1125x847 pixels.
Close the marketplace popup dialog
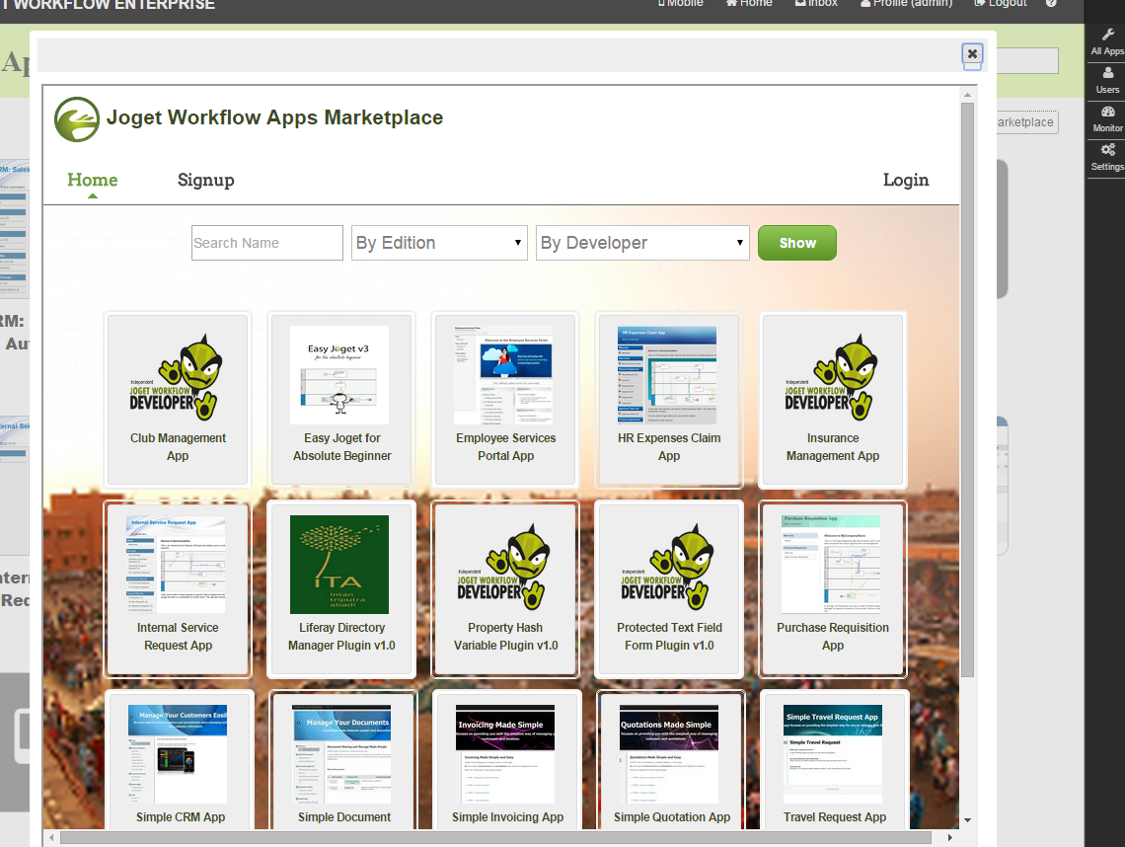pos(972,54)
